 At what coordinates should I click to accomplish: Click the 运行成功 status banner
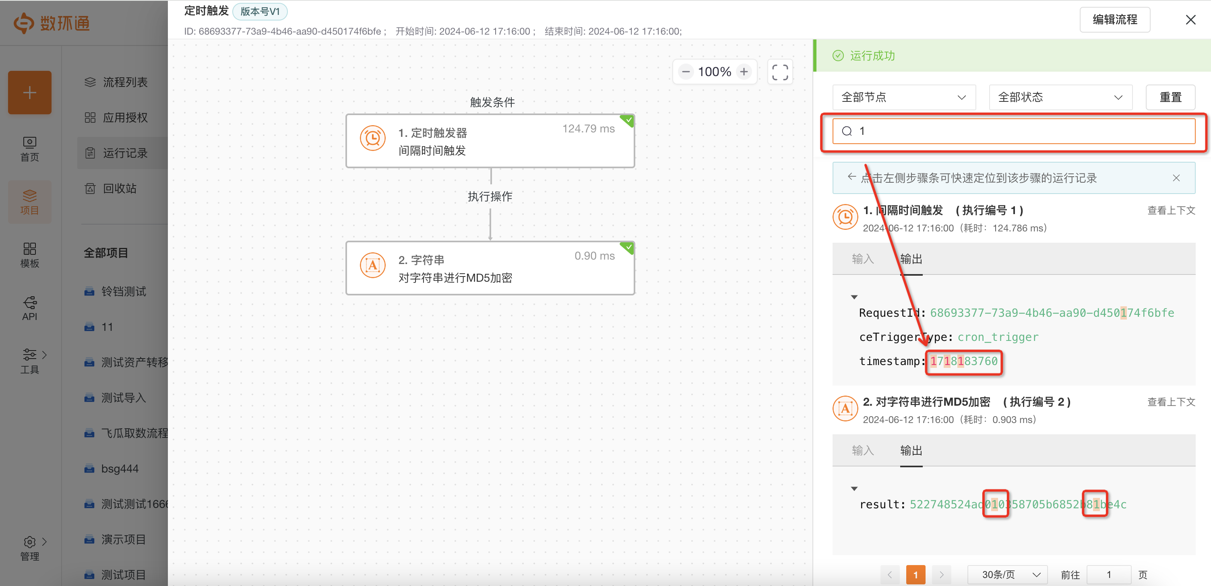1012,56
